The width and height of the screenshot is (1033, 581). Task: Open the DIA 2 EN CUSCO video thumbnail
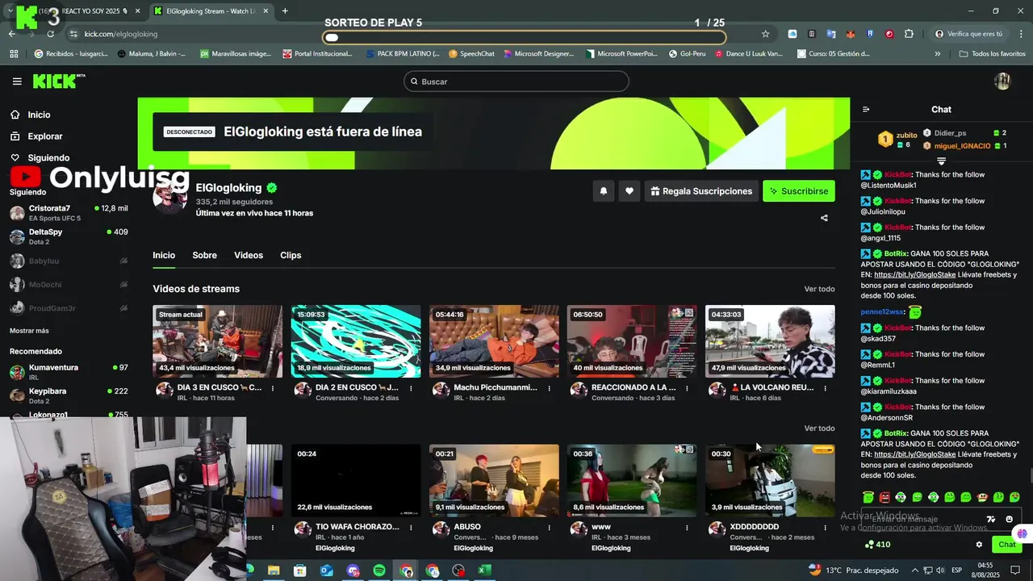tap(356, 341)
